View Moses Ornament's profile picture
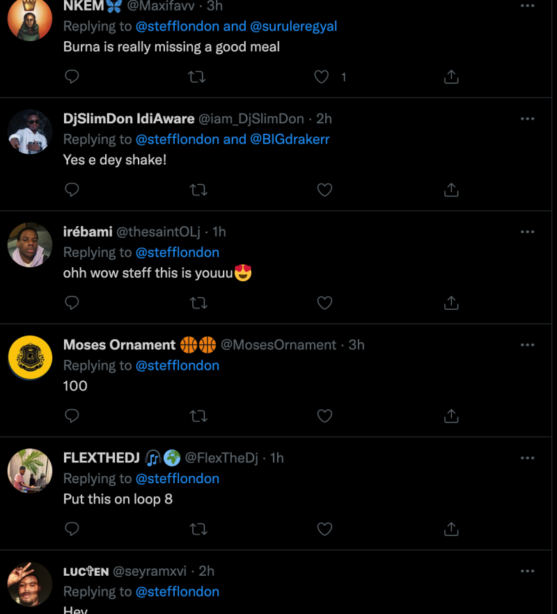The image size is (557, 614). point(30,358)
